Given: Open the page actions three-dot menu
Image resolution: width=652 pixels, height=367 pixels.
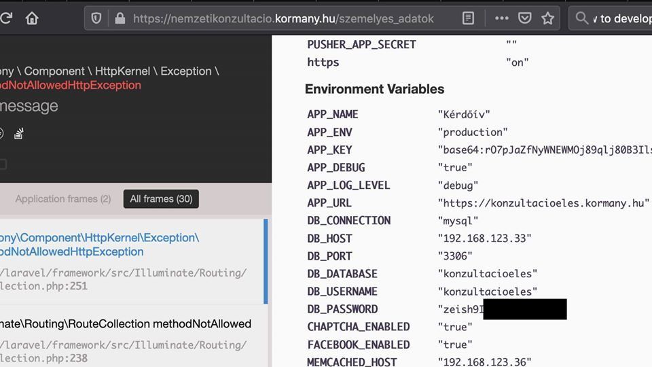Looking at the screenshot, I should coord(501,18).
